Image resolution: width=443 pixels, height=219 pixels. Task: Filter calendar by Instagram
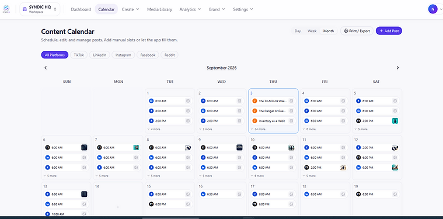(123, 55)
